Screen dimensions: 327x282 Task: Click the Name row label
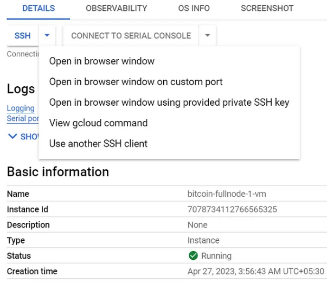tap(18, 194)
